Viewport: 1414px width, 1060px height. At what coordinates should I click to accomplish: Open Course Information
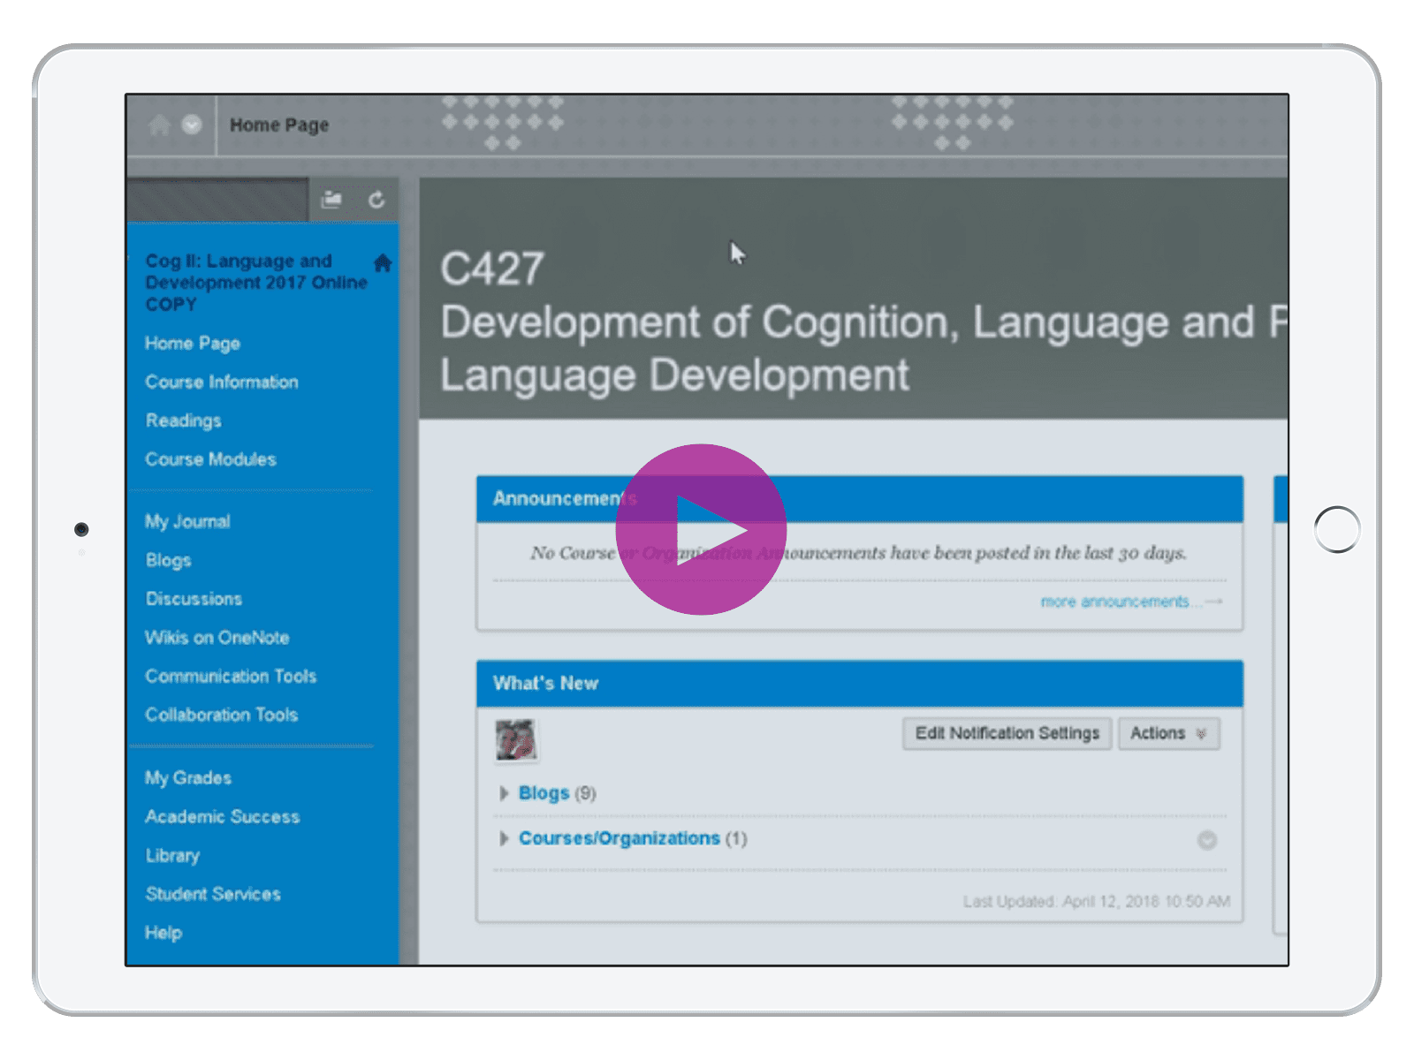[x=222, y=382]
